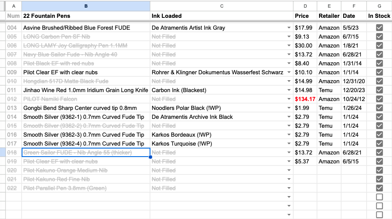This screenshot has height=219, width=392.
Task: Click the selection fill handle on cell B018
Action: pyautogui.click(x=150, y=157)
